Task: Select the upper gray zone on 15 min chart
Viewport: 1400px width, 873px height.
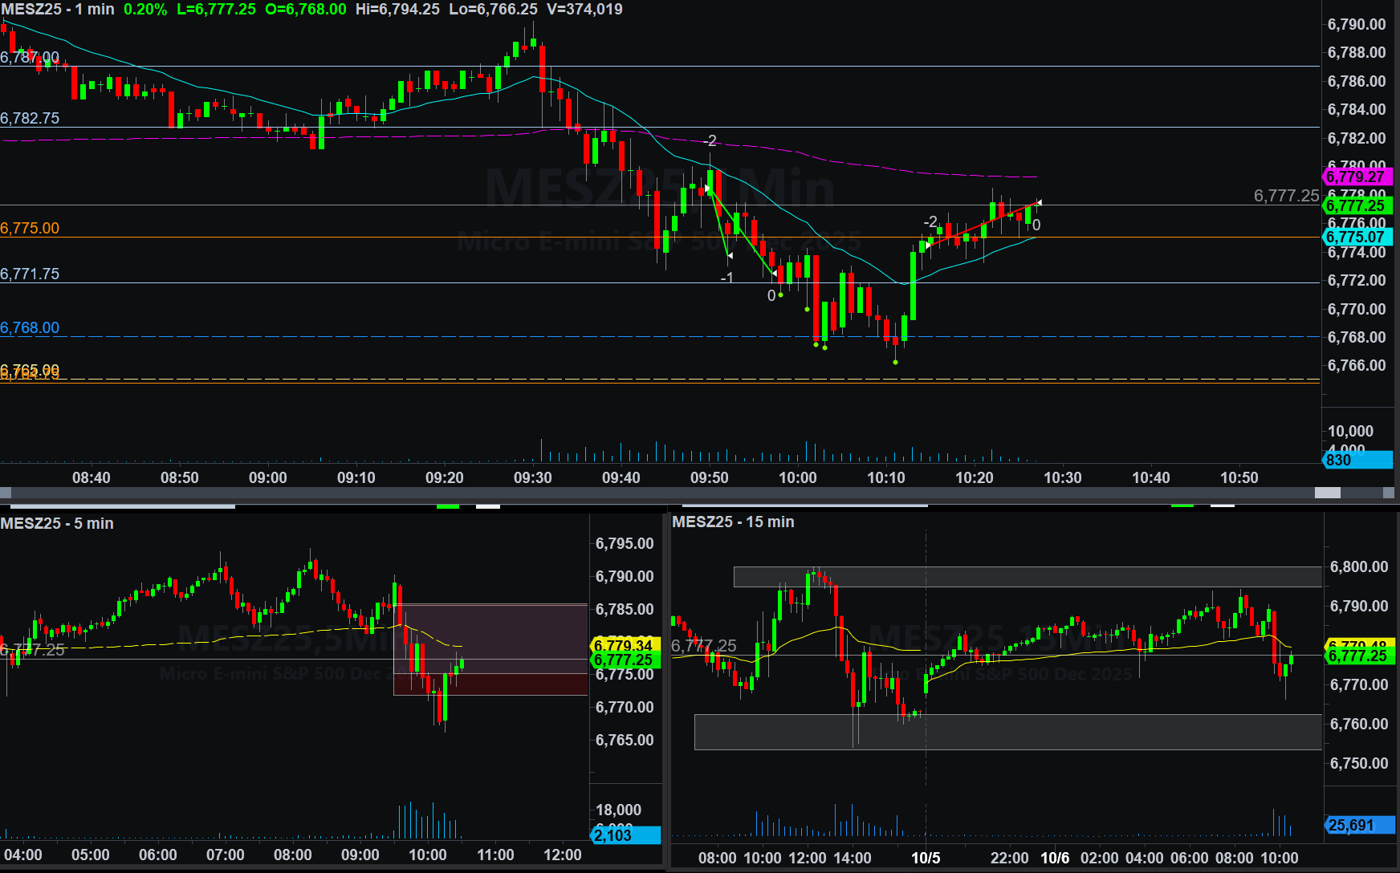Action: pyautogui.click(x=1028, y=577)
